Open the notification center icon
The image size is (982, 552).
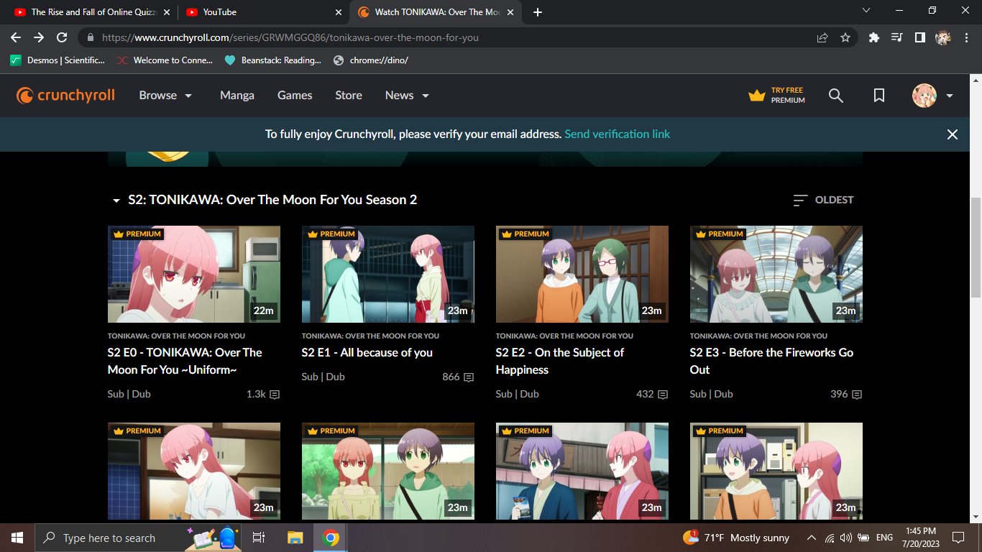[958, 538]
